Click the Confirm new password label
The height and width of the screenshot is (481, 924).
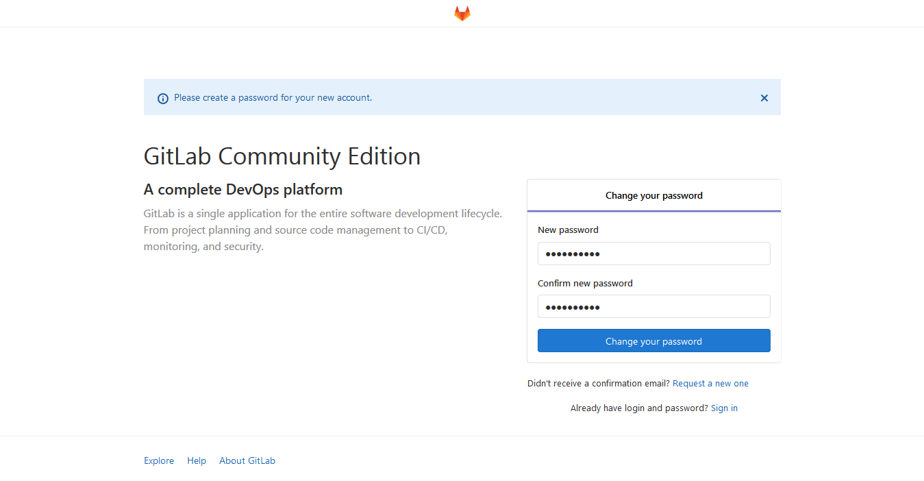coord(585,283)
